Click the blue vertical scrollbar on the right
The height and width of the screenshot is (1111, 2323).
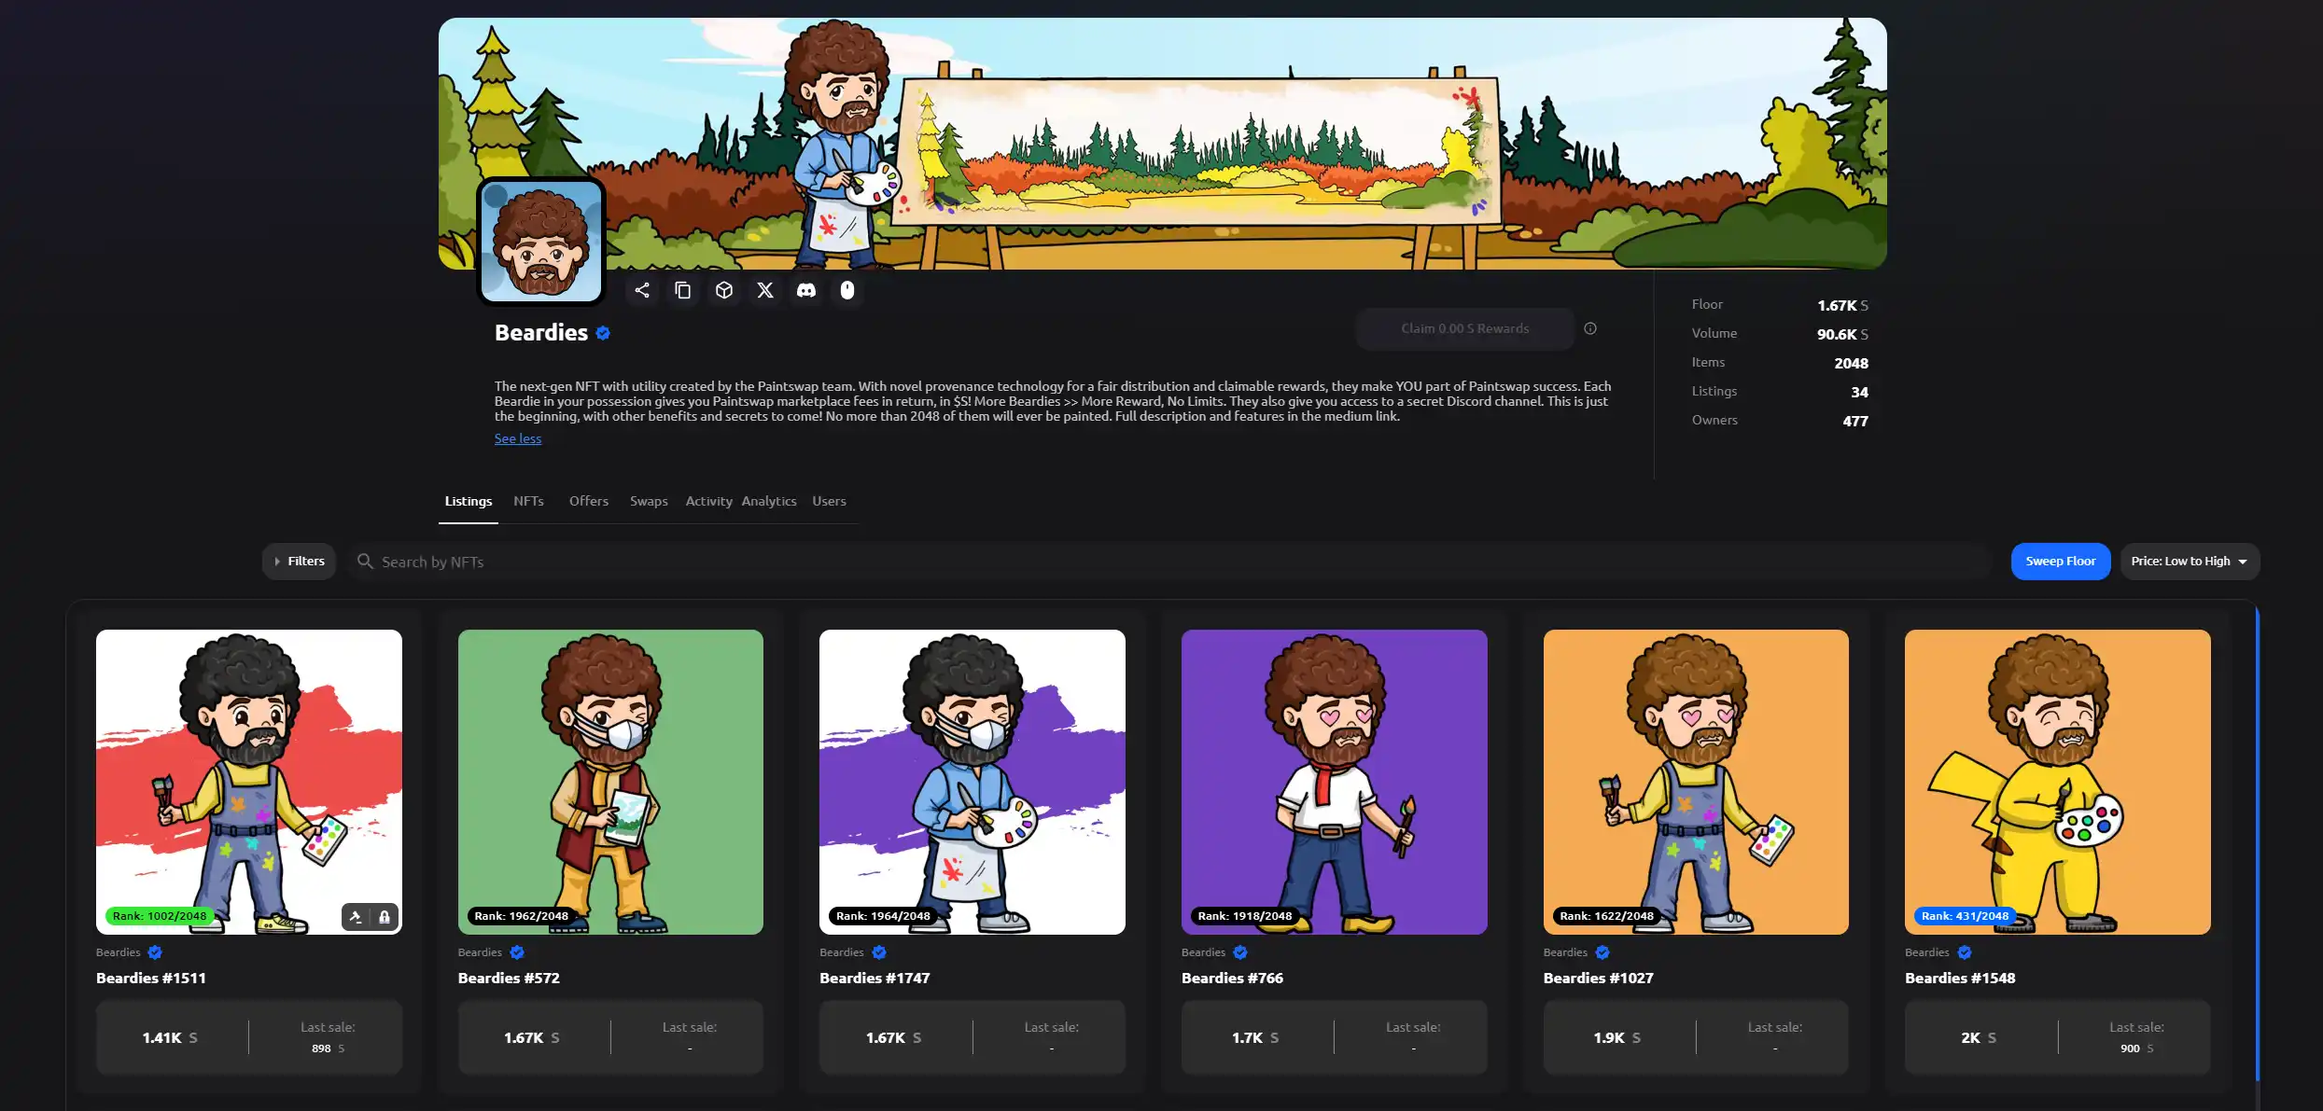[x=2257, y=840]
